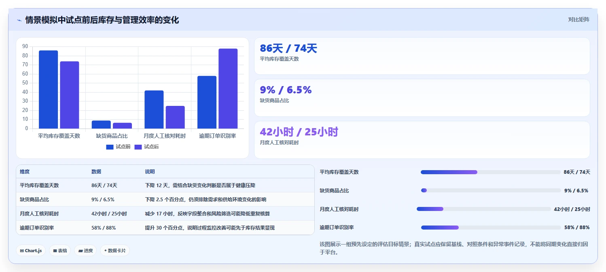606x272 pixels.
Task: Click the 试点前 bar for 缺货商品占比
Action: (101, 124)
